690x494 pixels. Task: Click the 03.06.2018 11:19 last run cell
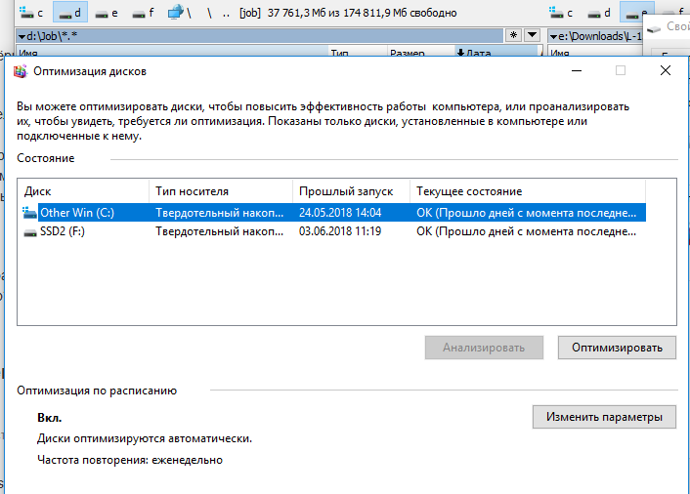click(340, 231)
